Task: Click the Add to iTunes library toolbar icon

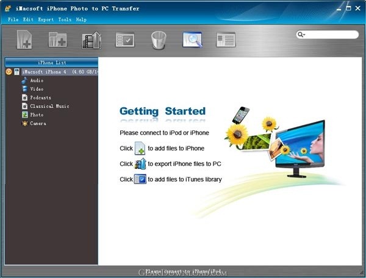Action: click(125, 40)
